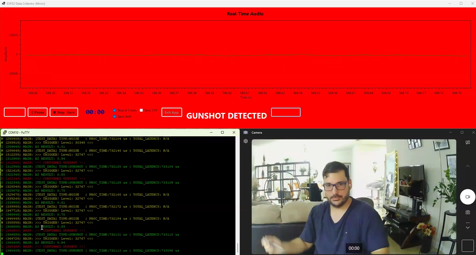Screen dimensions: 476x255
Task: Open the last captured photo thumbnail
Action: pyautogui.click(x=467, y=246)
